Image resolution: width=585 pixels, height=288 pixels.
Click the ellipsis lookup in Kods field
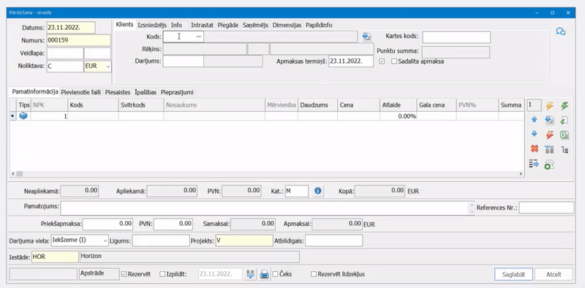tap(198, 37)
